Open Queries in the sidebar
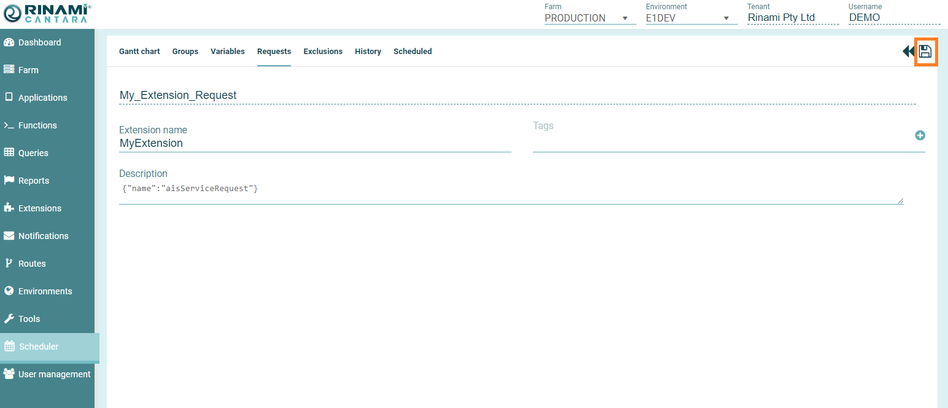The width and height of the screenshot is (948, 408). (x=33, y=153)
